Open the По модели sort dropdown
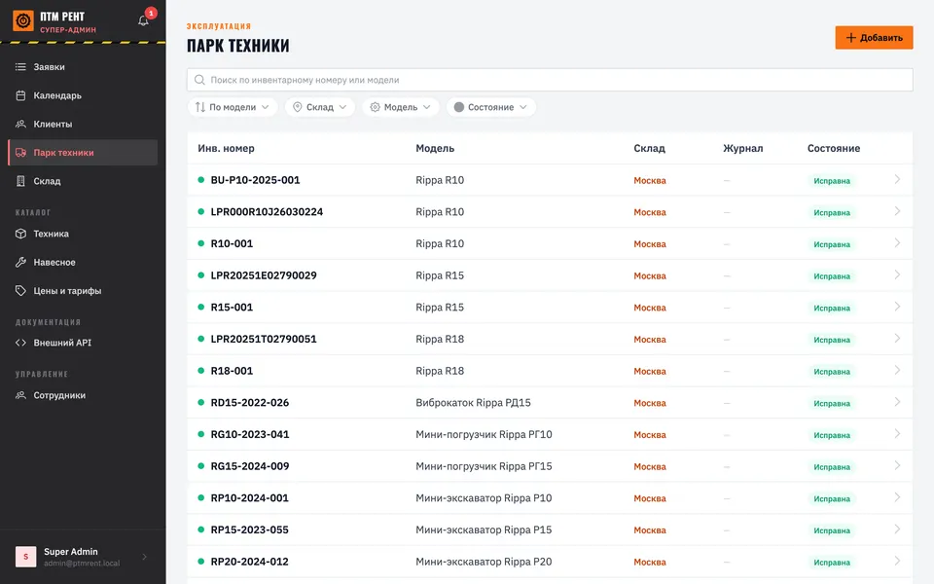Image resolution: width=934 pixels, height=584 pixels. pyautogui.click(x=233, y=107)
